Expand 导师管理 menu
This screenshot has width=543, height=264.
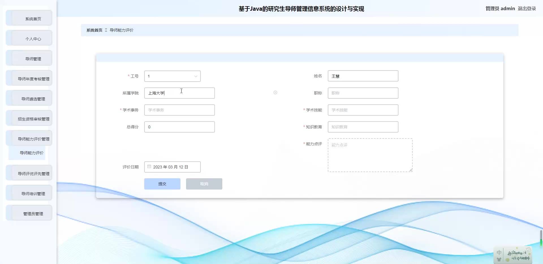tap(29, 58)
